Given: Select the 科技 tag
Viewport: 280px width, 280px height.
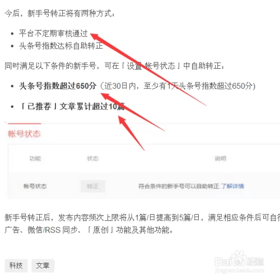Looking at the screenshot, I should pos(16,265).
